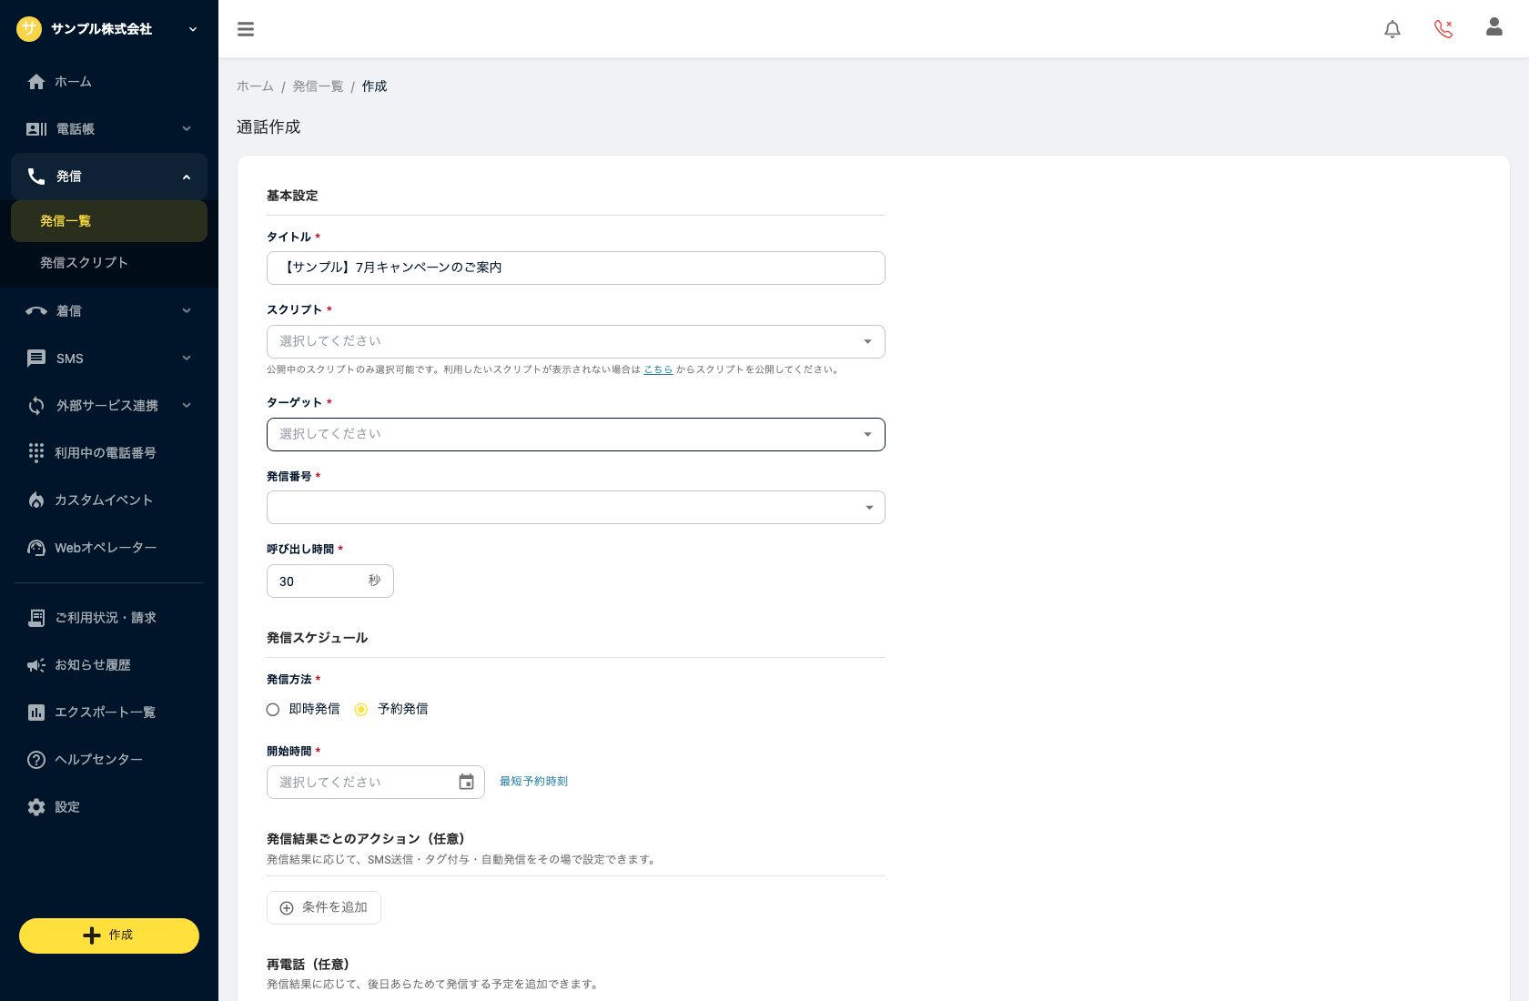The width and height of the screenshot is (1529, 1001).
Task: Click ホーム in the breadcrumb
Action: (x=255, y=86)
